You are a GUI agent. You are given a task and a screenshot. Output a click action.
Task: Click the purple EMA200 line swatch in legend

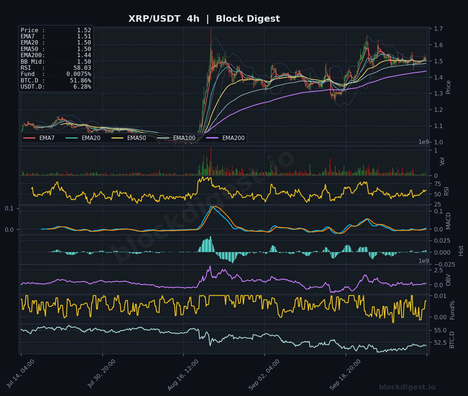pyautogui.click(x=212, y=138)
